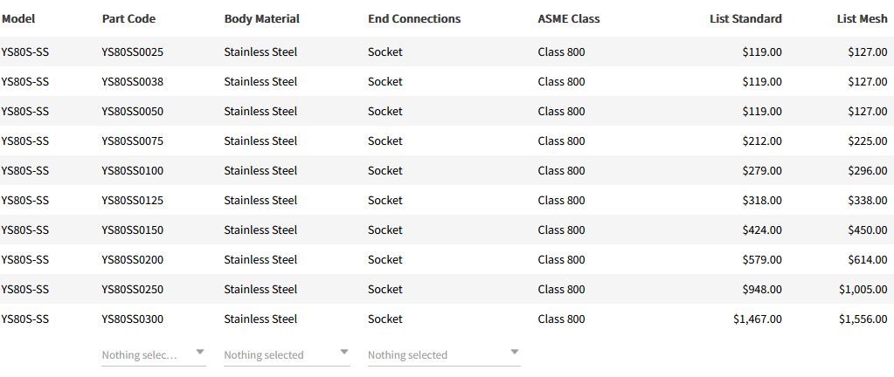Open the End Connections filter dropdown

(x=443, y=355)
